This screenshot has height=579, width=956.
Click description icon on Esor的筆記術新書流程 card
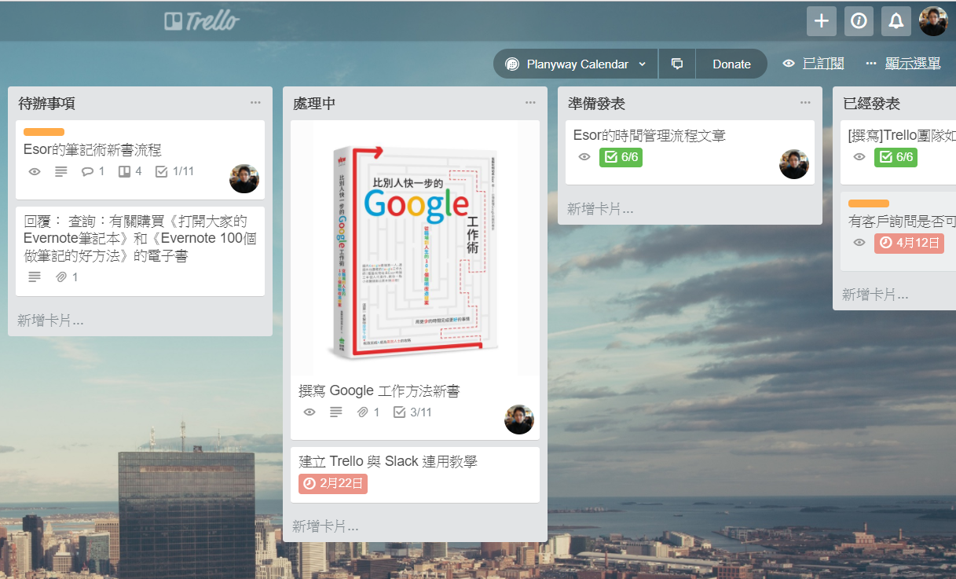pos(61,171)
